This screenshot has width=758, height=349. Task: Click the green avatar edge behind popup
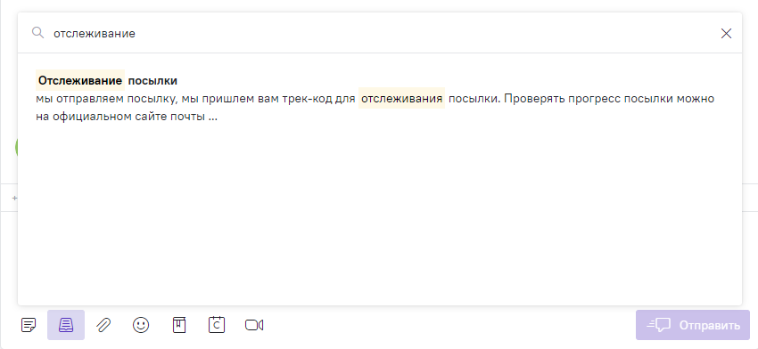click(16, 147)
